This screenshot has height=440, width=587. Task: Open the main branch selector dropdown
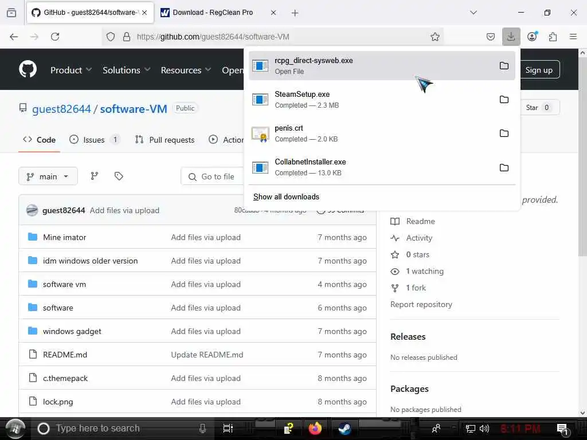coord(48,176)
